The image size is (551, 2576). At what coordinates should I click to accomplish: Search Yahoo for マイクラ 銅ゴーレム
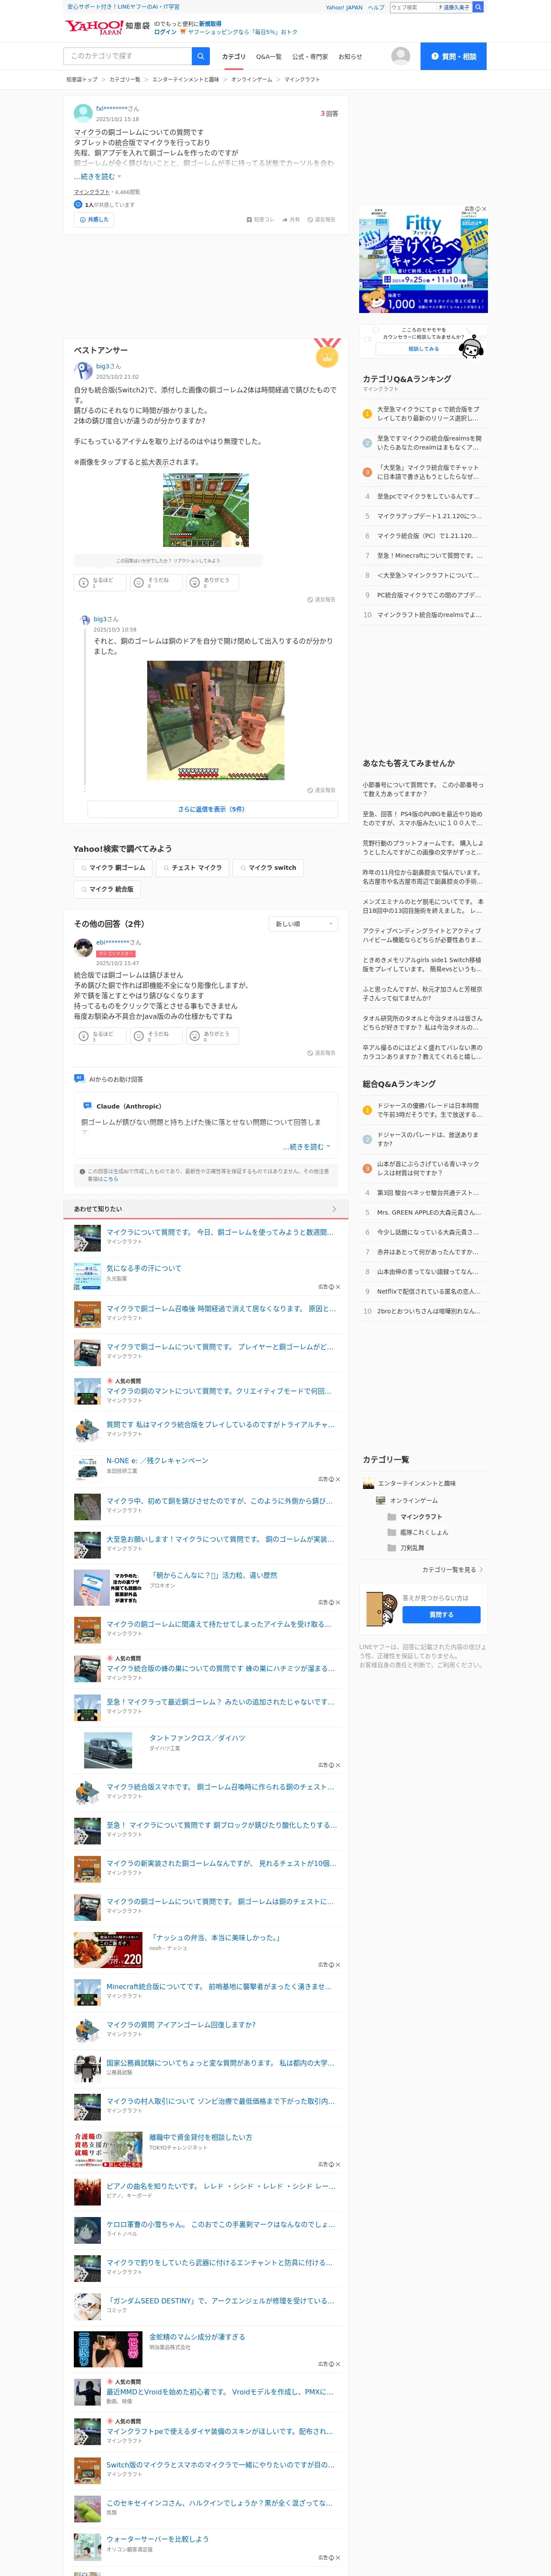pos(113,868)
